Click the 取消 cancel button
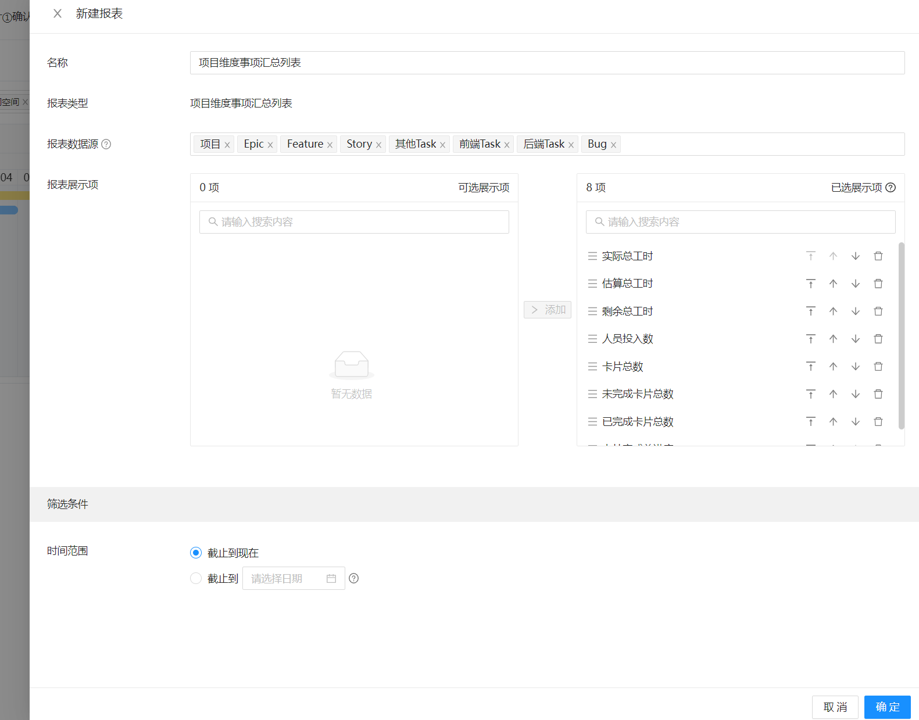This screenshot has width=919, height=720. pos(835,707)
